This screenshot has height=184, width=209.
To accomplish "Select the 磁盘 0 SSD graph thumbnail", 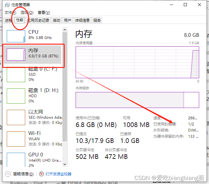I will [x=16, y=75].
